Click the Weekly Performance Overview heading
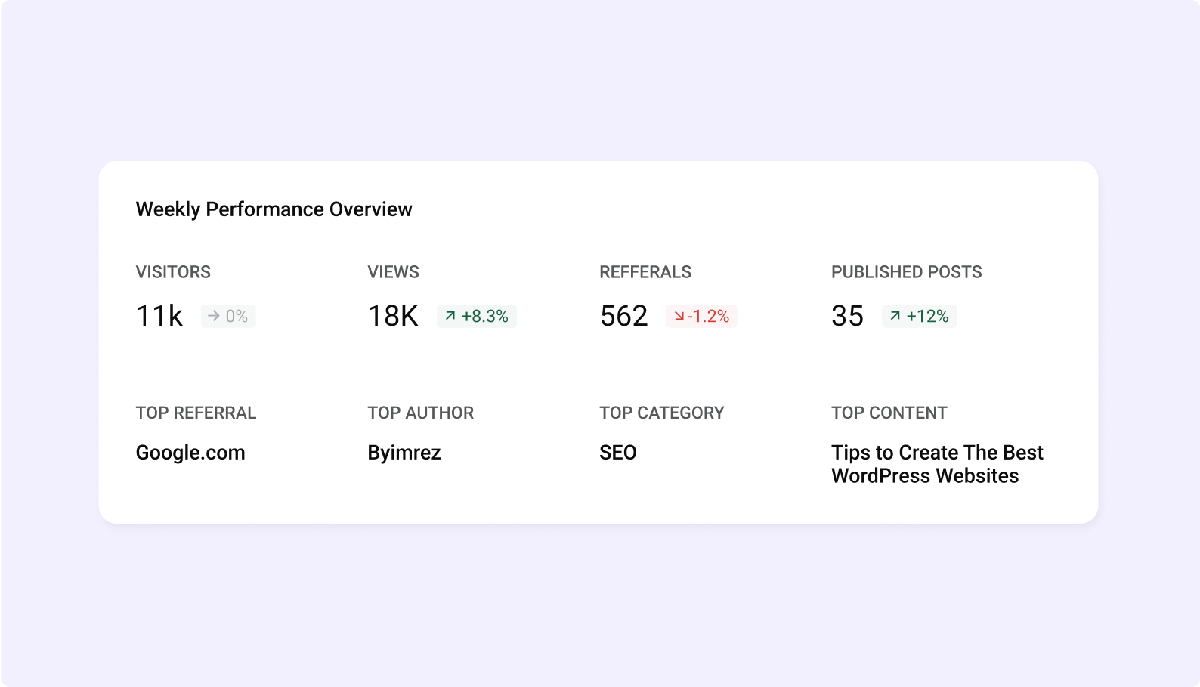This screenshot has height=687, width=1200. coord(274,209)
